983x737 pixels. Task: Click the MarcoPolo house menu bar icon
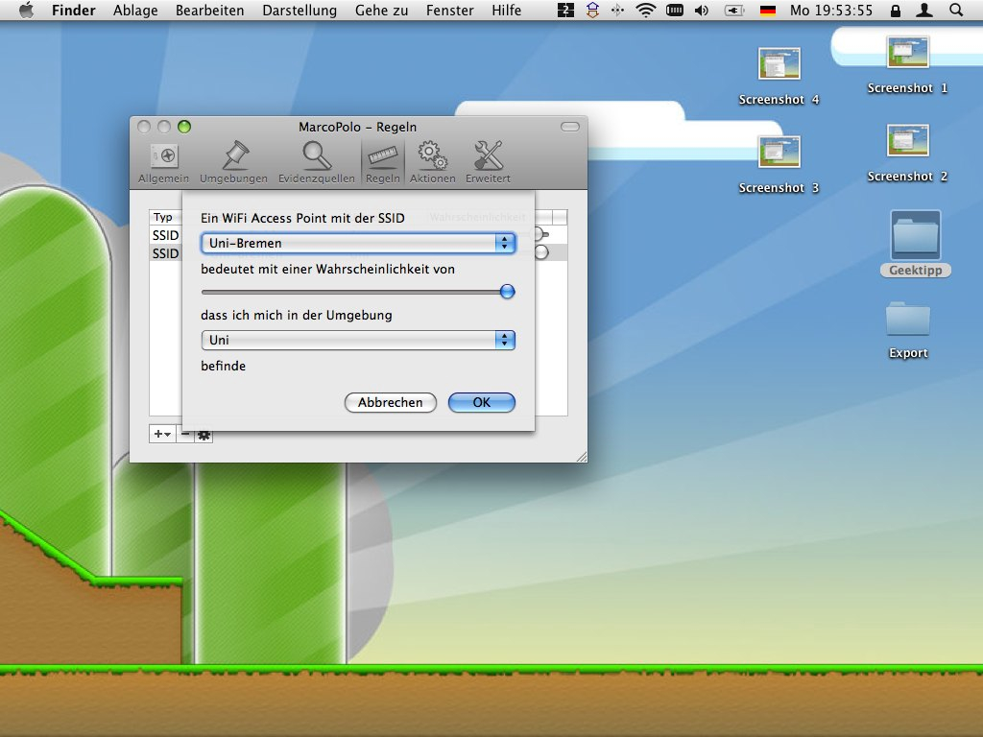(x=592, y=10)
